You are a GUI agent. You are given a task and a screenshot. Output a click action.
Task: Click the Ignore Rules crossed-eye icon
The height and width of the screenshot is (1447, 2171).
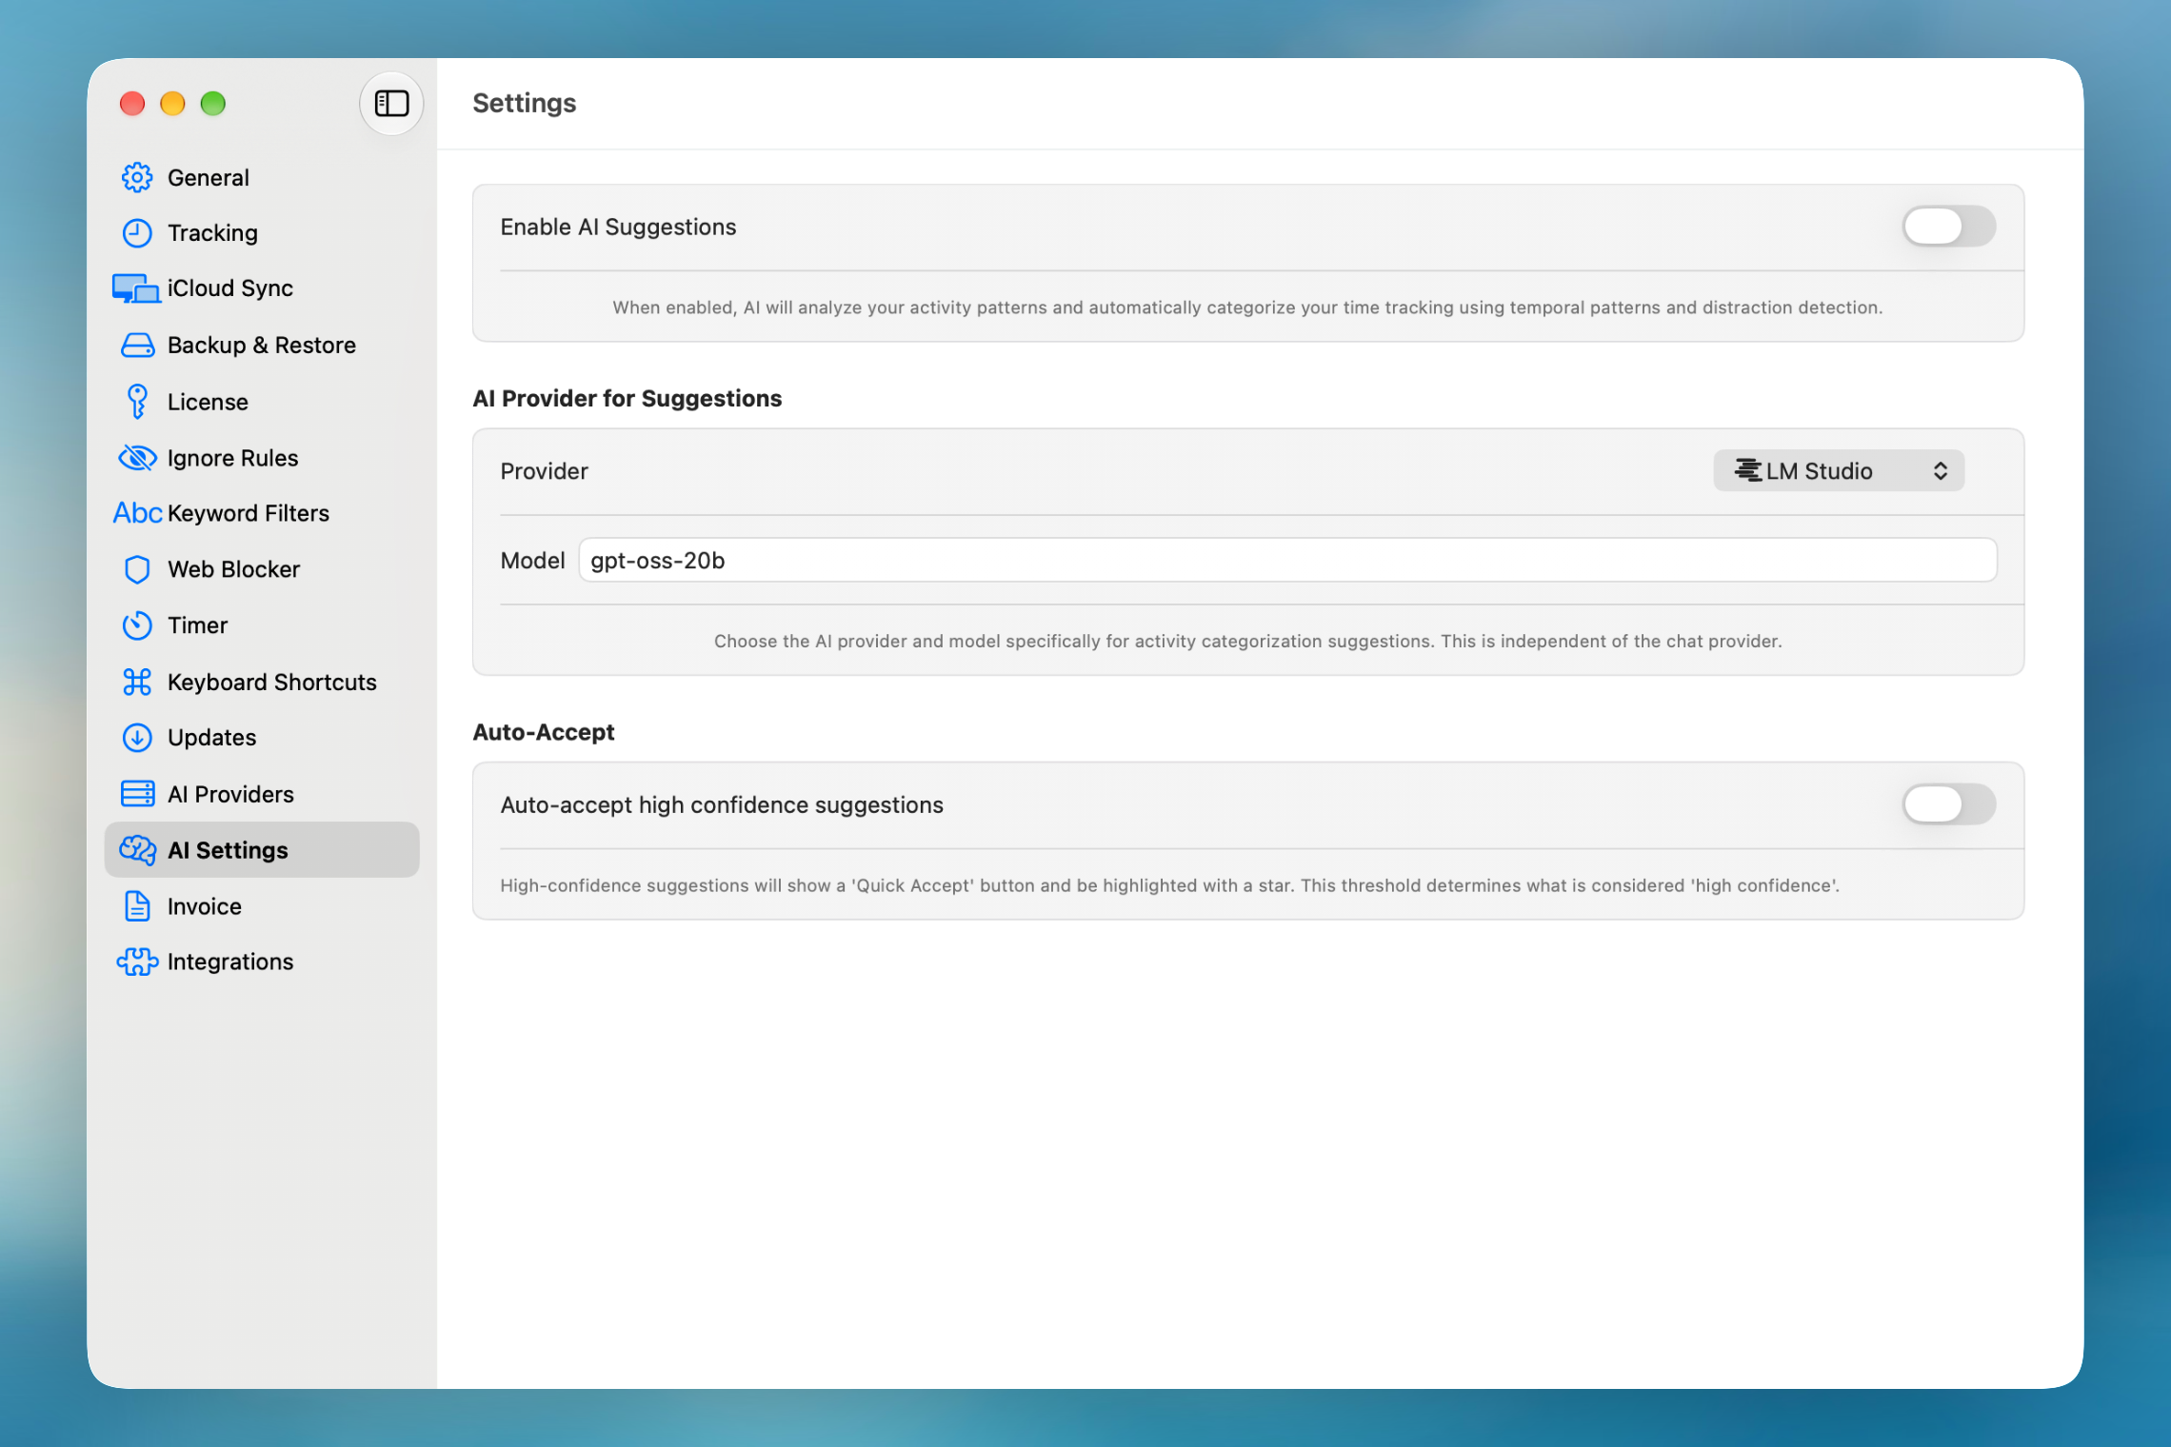point(137,458)
